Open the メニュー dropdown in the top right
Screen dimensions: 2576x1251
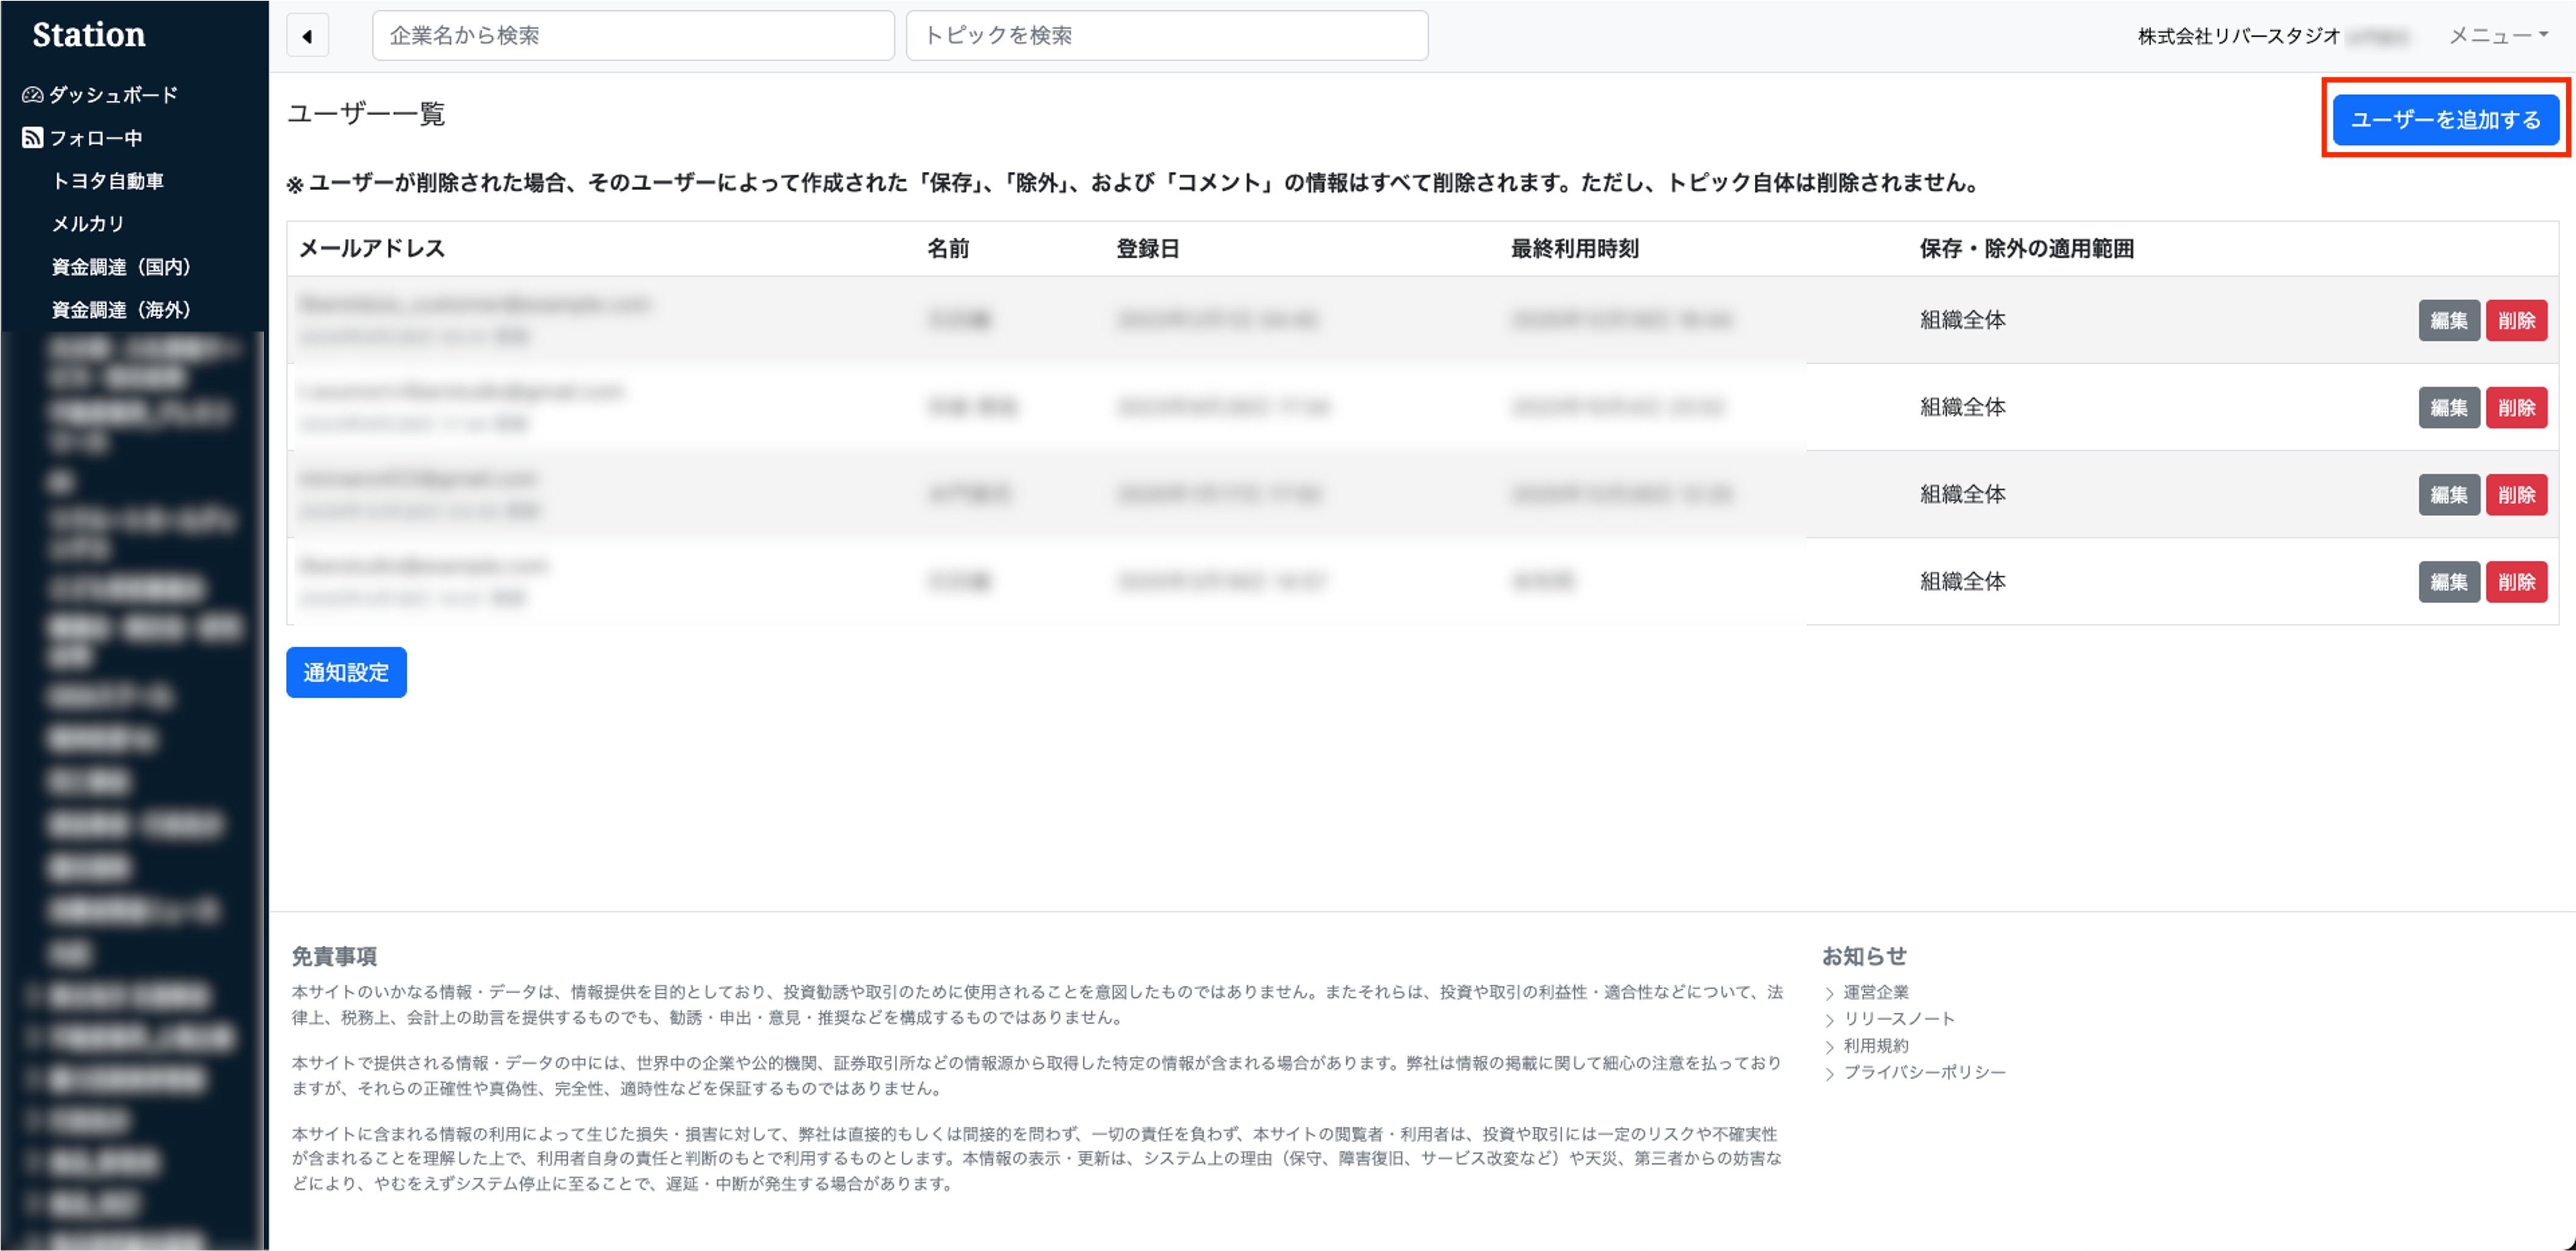click(2497, 36)
